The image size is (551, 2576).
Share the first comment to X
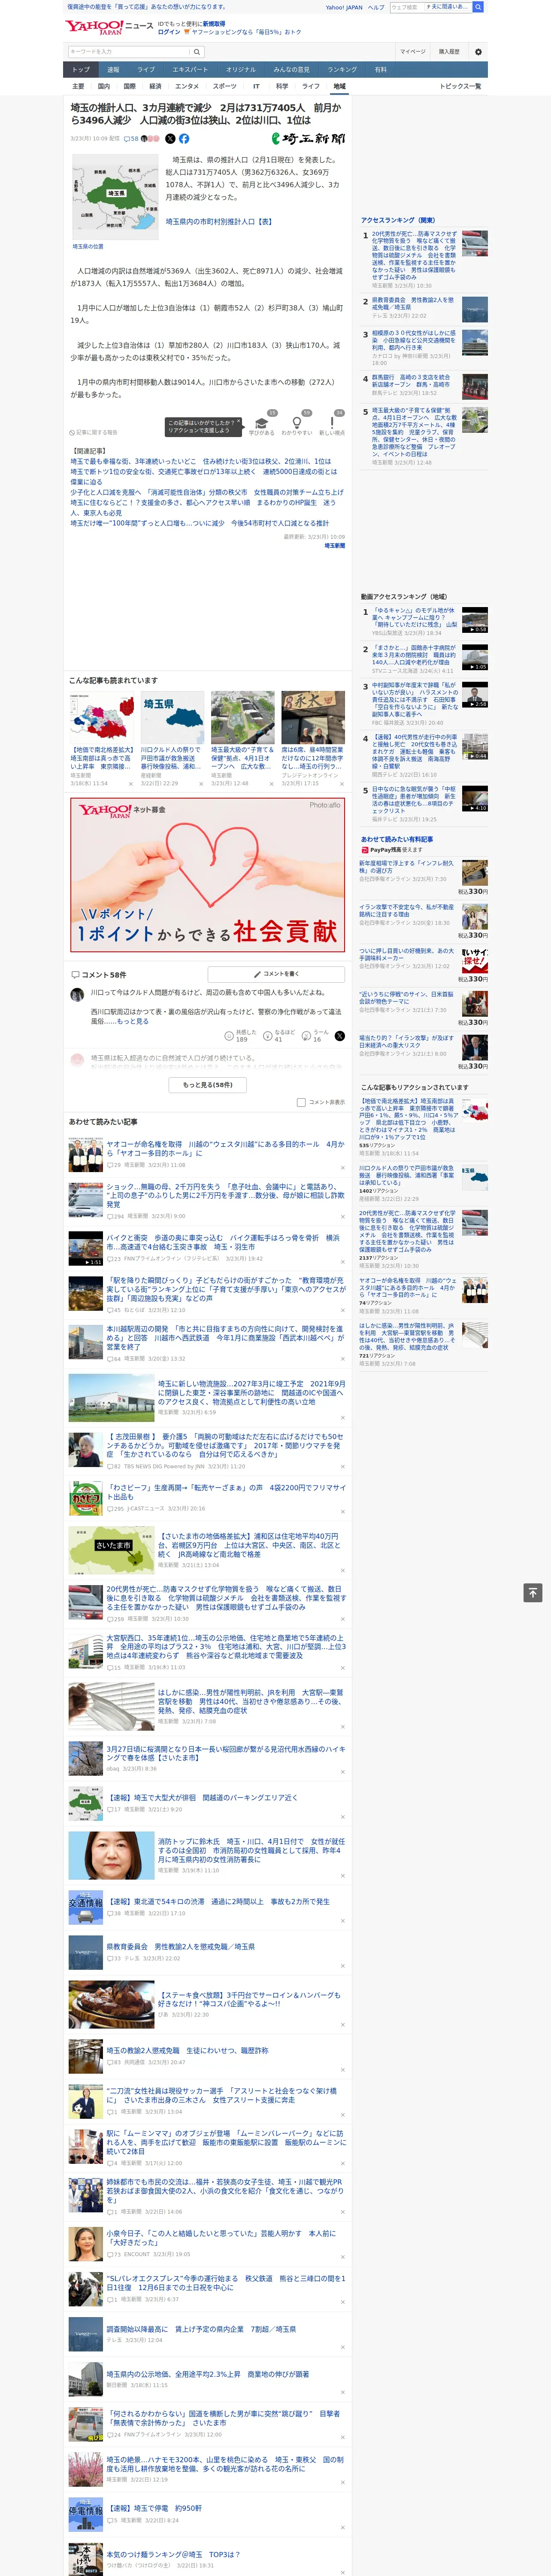click(x=339, y=1036)
